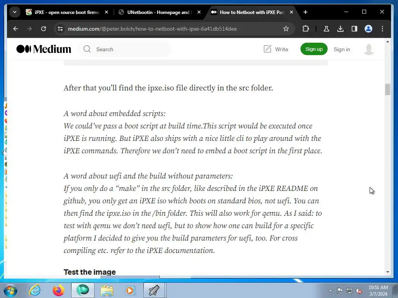Click the text 'A word about embedded scripts:'
Image resolution: width=398 pixels, height=298 pixels.
coord(115,114)
